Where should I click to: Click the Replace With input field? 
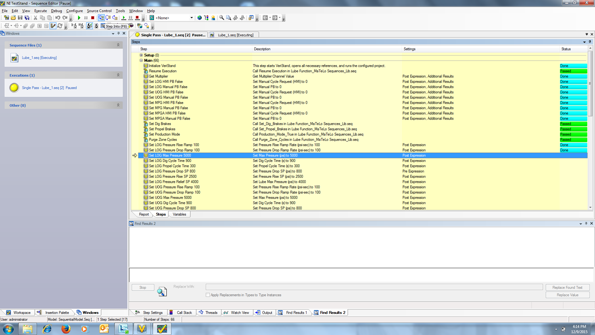coord(374,287)
